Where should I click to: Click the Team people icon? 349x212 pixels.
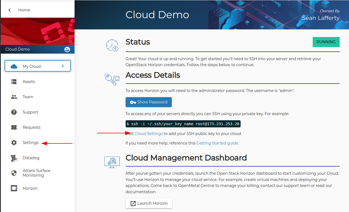click(14, 97)
